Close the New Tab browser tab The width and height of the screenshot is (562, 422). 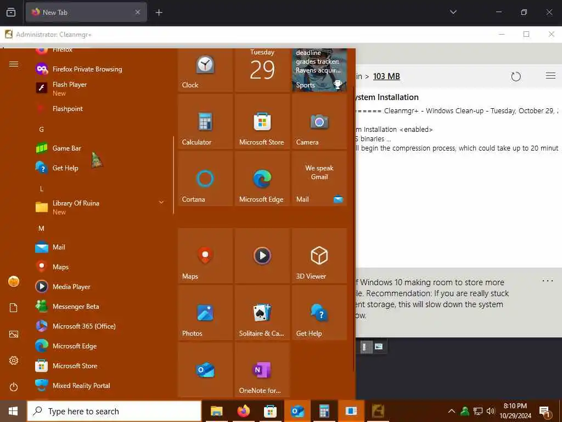pos(138,12)
